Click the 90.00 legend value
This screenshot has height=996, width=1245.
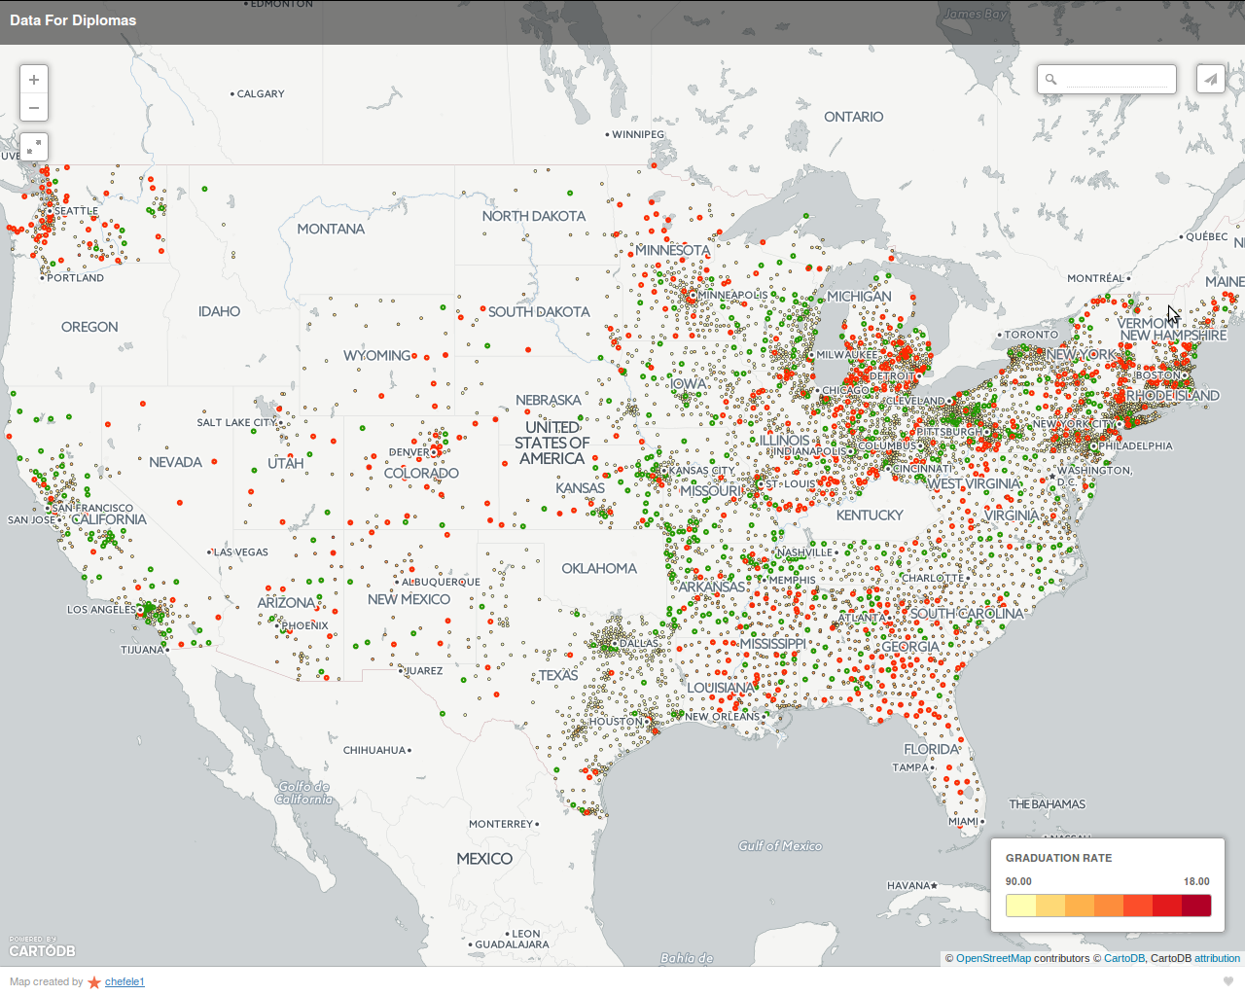pyautogui.click(x=1018, y=882)
